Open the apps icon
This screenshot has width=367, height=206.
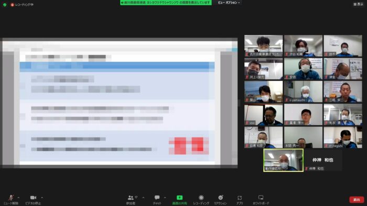[240, 200]
